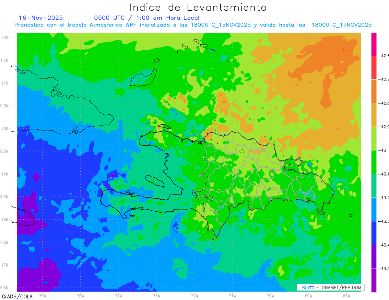Click the red legend swatch below -42.6
Image resolution: width=389 pixels, height=300 pixels.
click(x=374, y=68)
